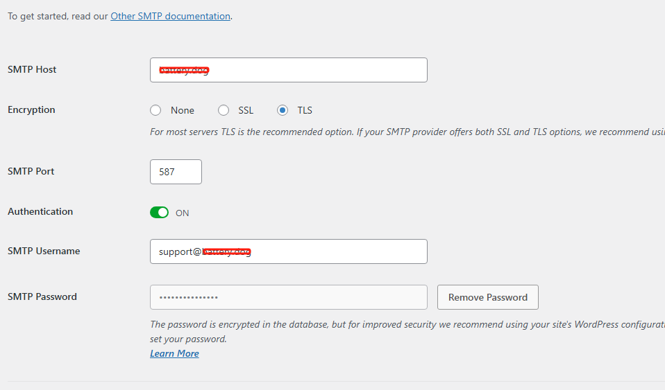Toggle the Authentication switch off
Image resolution: width=665 pixels, height=390 pixels.
tap(159, 213)
